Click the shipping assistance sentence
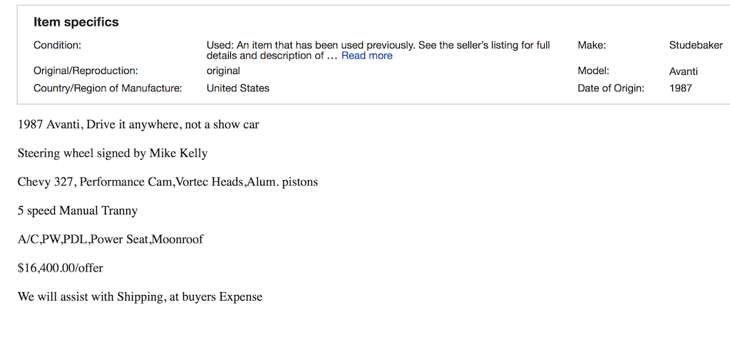730x347 pixels. point(140,297)
